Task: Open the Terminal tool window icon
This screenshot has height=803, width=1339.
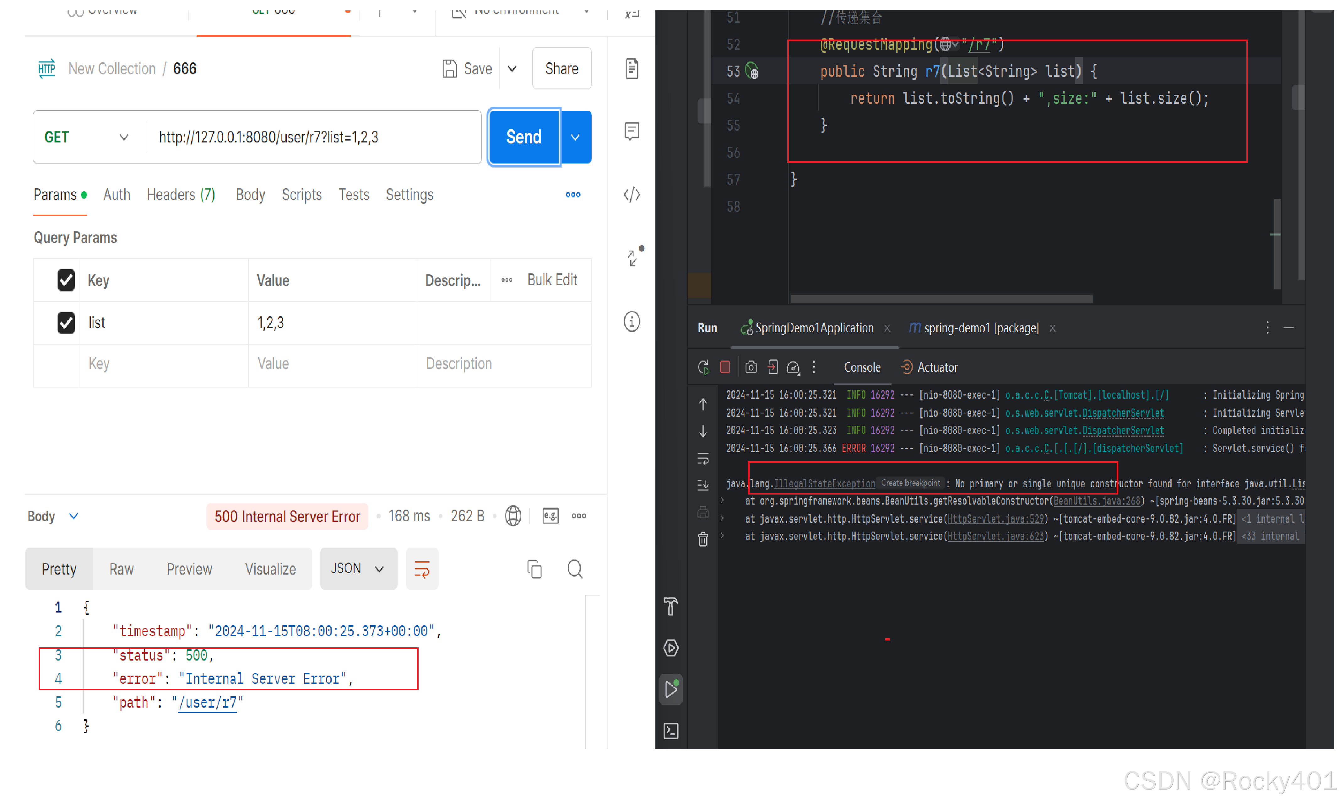Action: [x=671, y=731]
